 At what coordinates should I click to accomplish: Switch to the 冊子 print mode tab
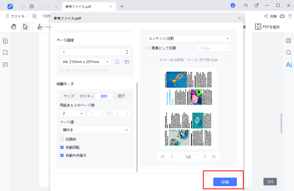[121, 96]
